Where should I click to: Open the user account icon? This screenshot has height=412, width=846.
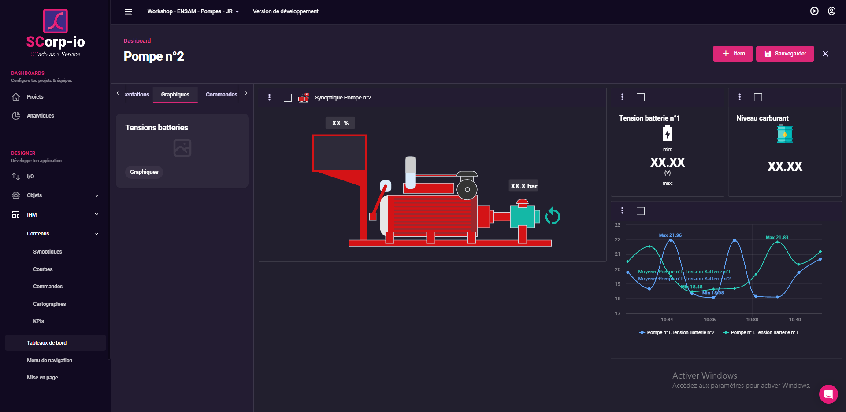point(831,11)
